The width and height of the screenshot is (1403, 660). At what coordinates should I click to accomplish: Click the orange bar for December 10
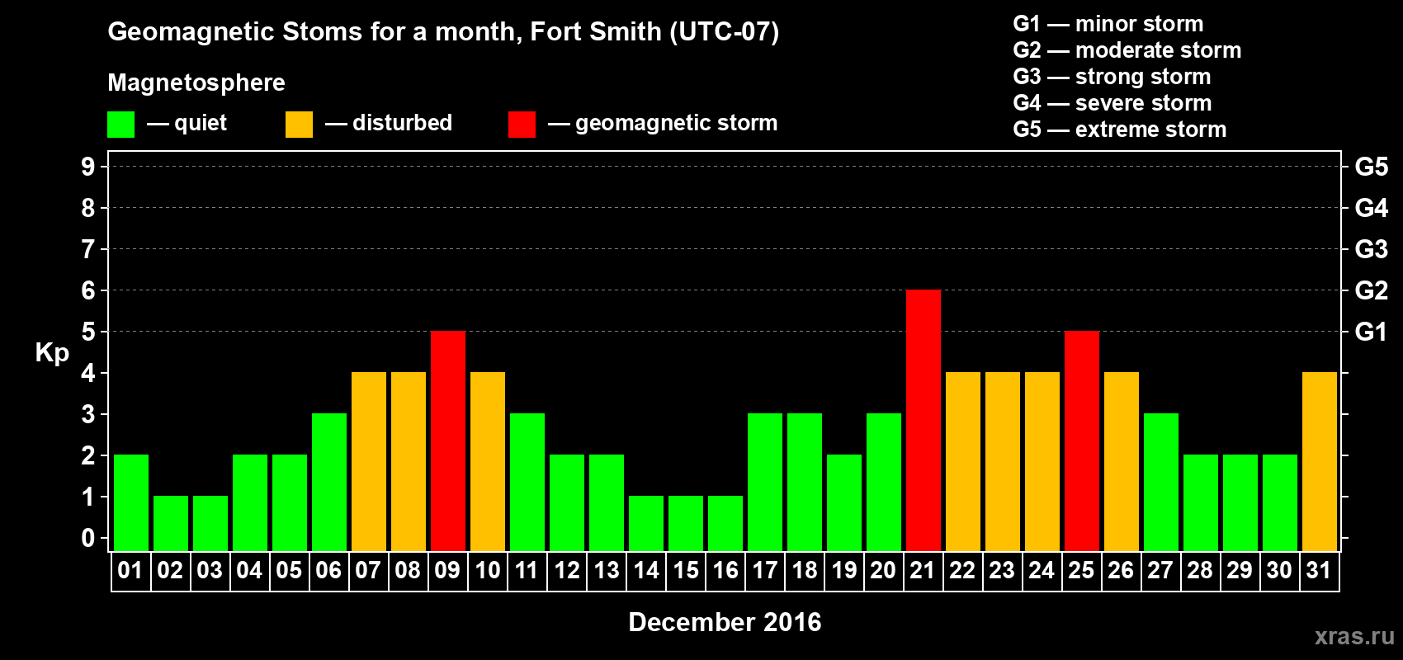click(x=488, y=462)
